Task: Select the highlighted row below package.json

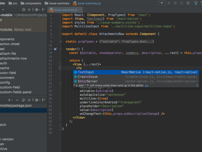Action: point(24,110)
